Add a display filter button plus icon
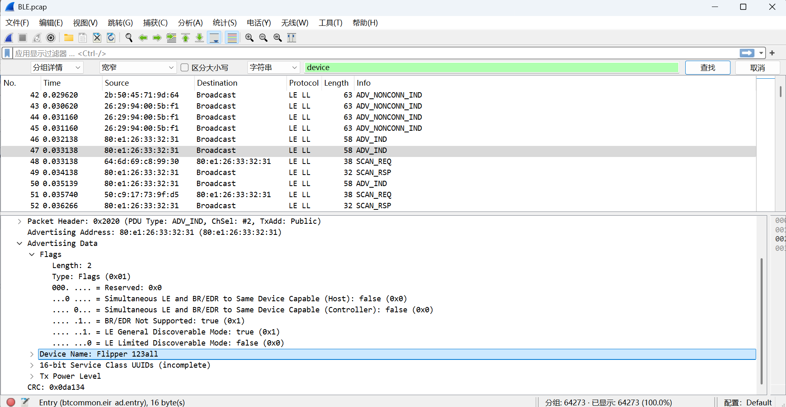 (x=772, y=53)
